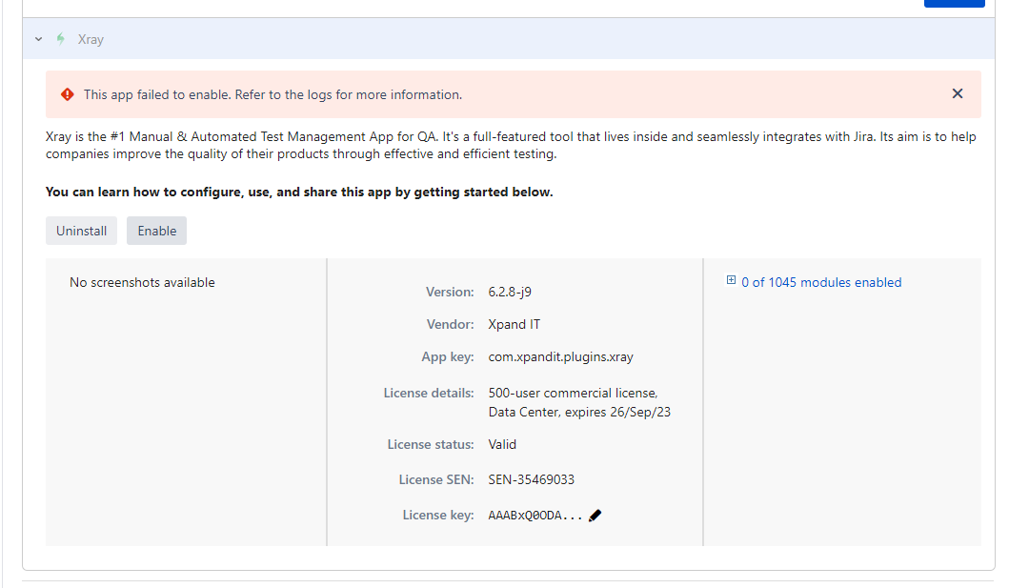
Task: Click the warning icon in the pink banner
Action: pyautogui.click(x=66, y=93)
